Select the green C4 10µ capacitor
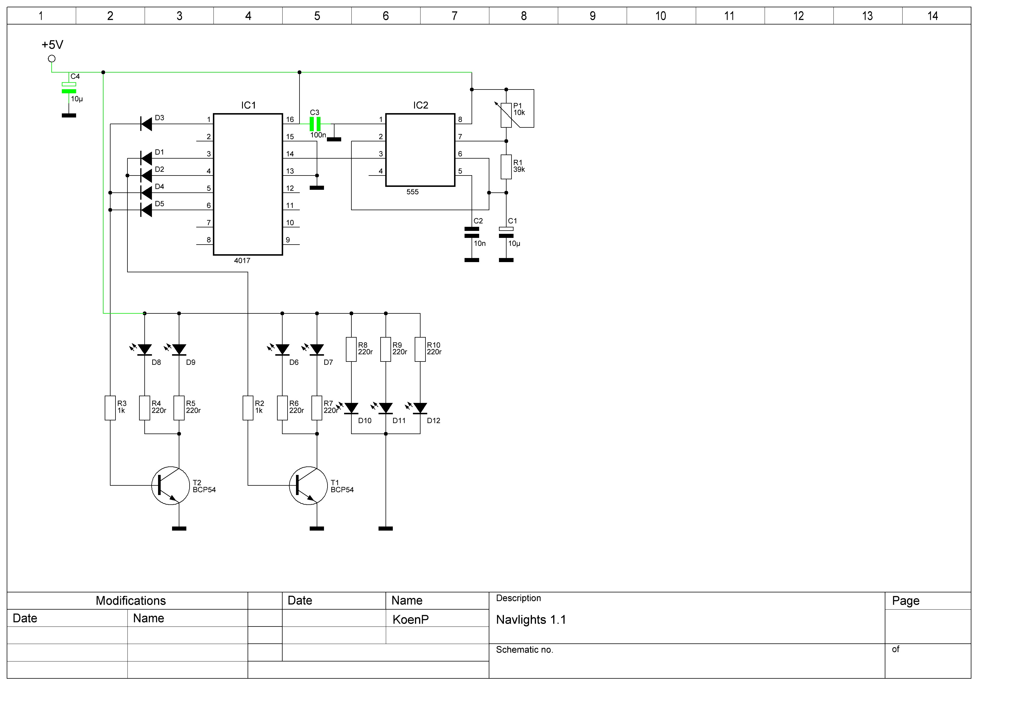 click(69, 88)
